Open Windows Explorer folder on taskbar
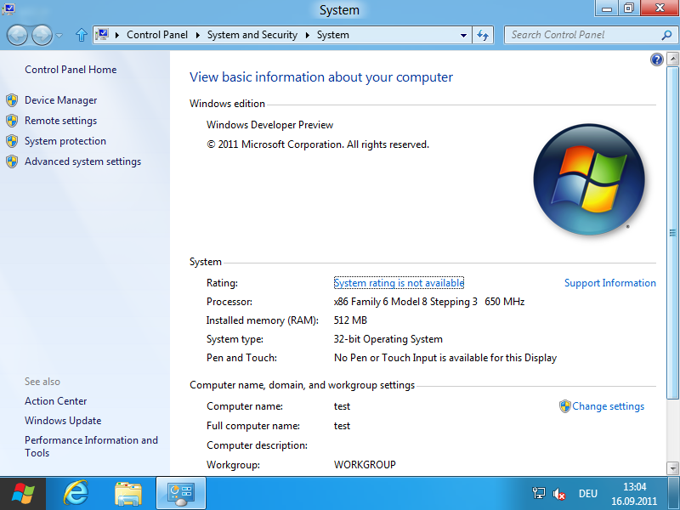 pyautogui.click(x=128, y=493)
